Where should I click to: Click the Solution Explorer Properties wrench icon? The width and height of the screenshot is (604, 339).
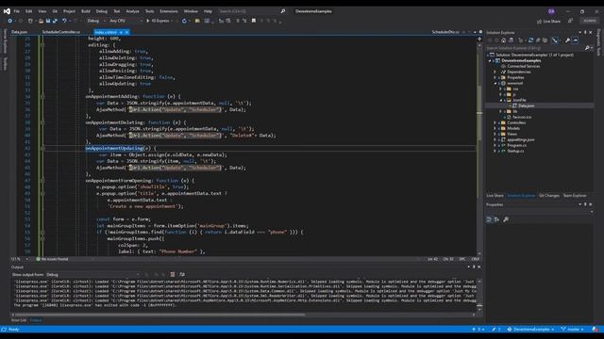tap(567, 40)
